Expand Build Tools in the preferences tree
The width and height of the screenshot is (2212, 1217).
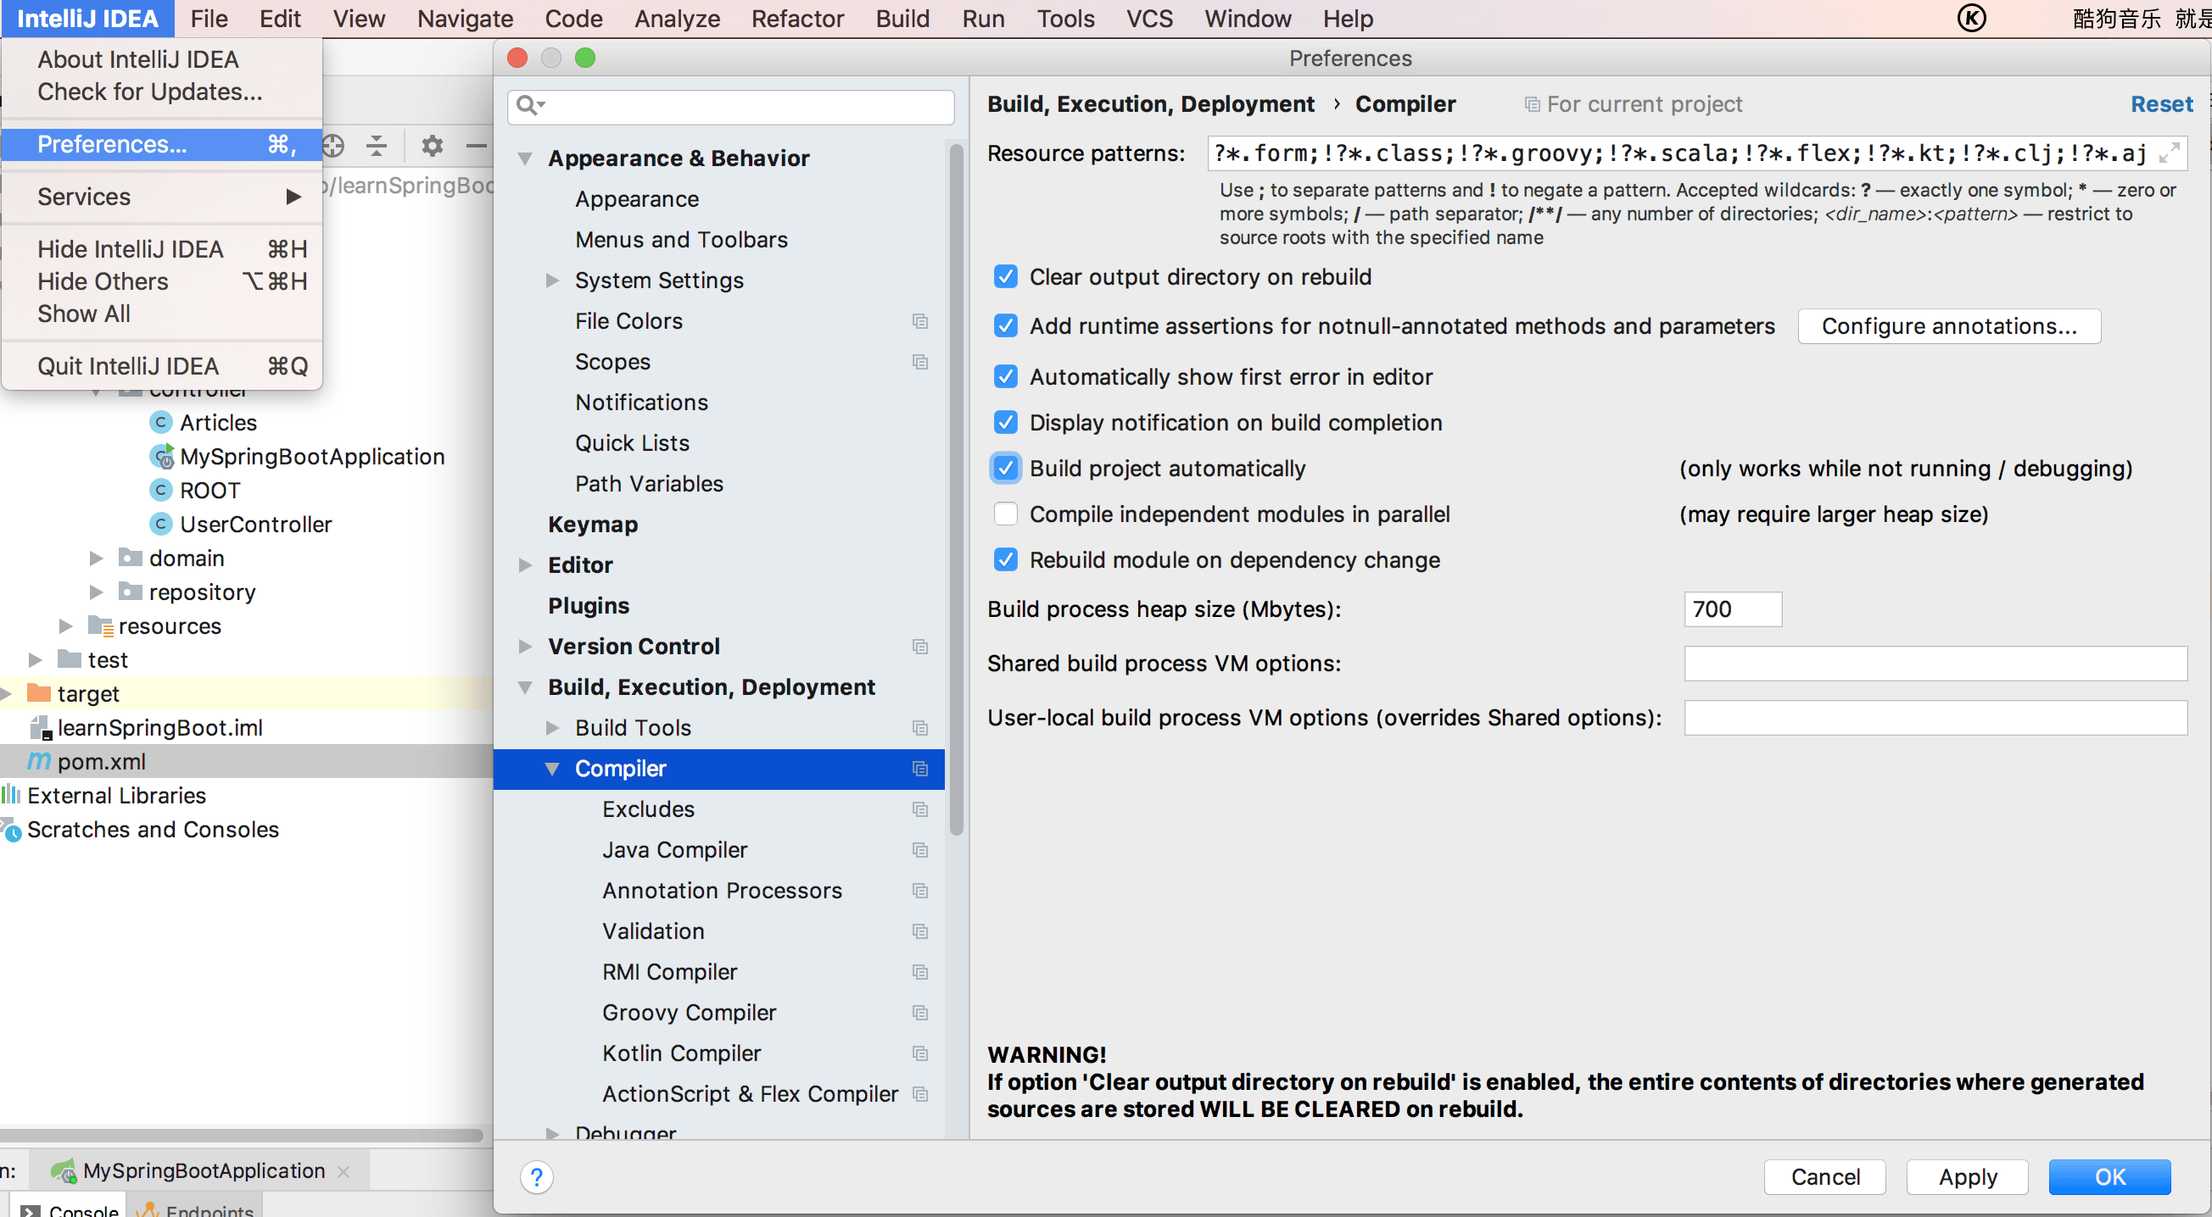tap(553, 728)
